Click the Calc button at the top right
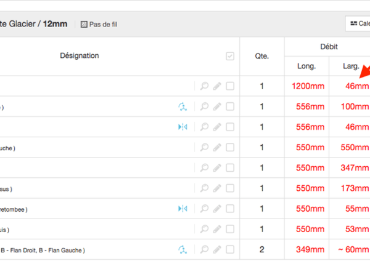Viewport: 370px width, 277px height. coord(358,23)
